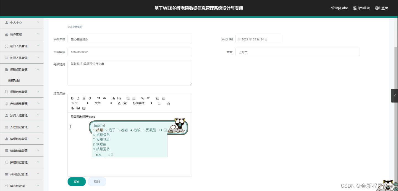Toggle subscript formatting in the editor
Viewport: 398px width, 191px height.
142,98
